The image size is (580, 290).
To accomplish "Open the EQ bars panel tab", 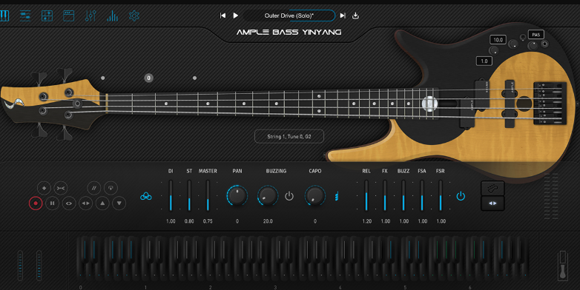I will (x=113, y=16).
